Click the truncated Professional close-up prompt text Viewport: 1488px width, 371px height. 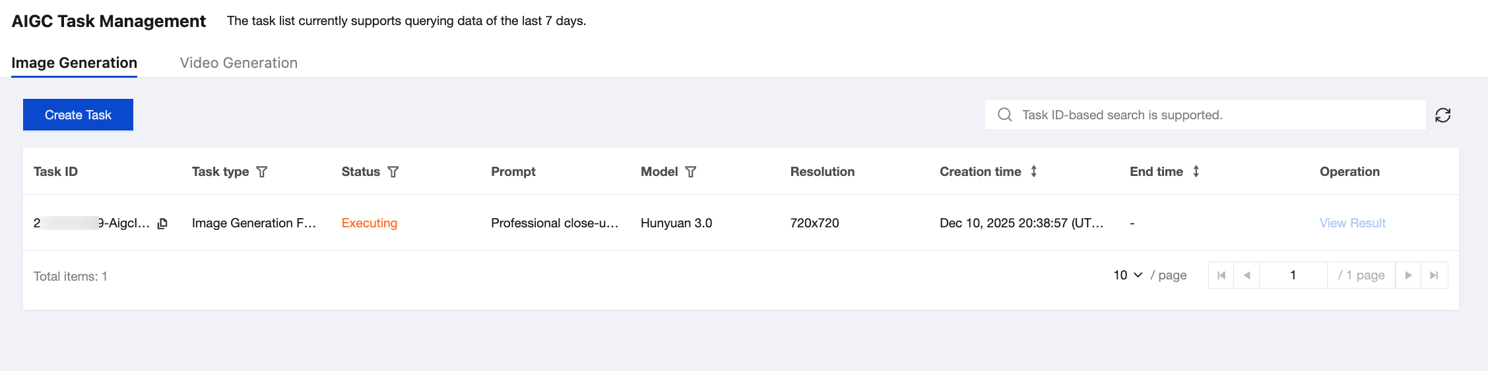[554, 223]
